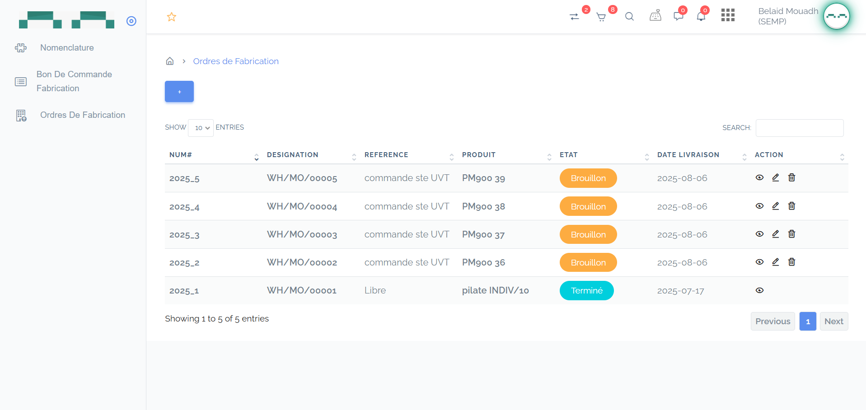Screen dimensions: 866x410
Task: Open the notifications bell icon
Action: pyautogui.click(x=701, y=17)
